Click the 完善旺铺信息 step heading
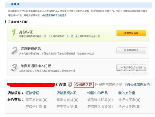 pyautogui.click(x=31, y=49)
